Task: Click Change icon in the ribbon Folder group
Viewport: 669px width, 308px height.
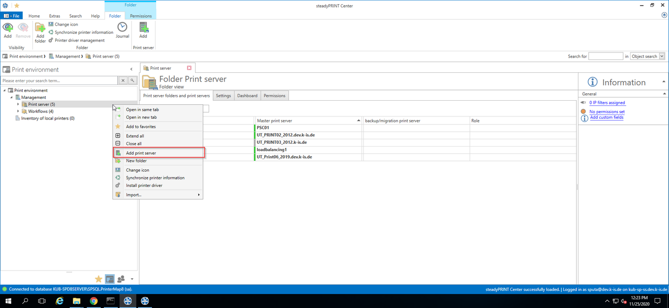Action: (x=63, y=24)
